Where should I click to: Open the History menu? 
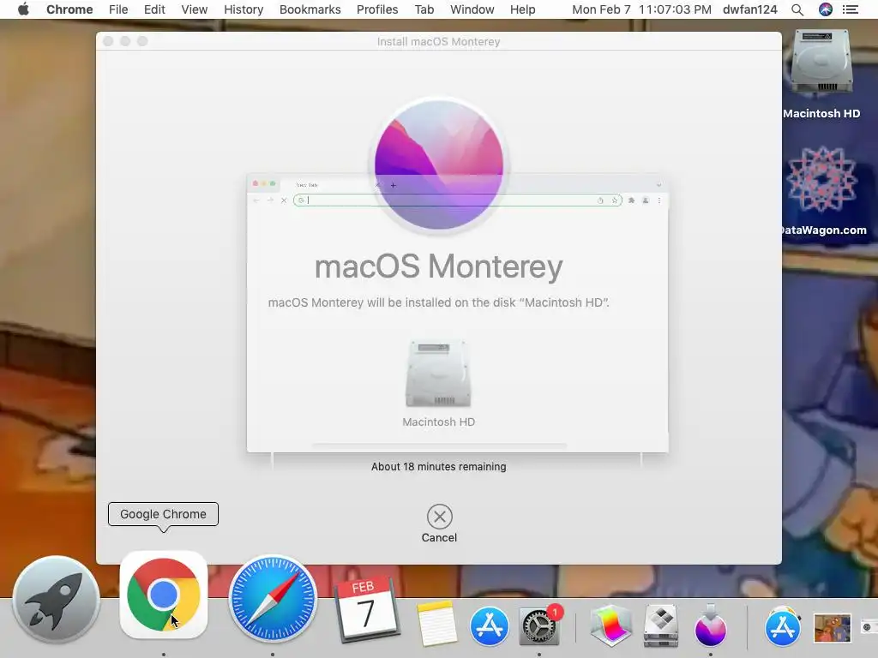pyautogui.click(x=244, y=9)
